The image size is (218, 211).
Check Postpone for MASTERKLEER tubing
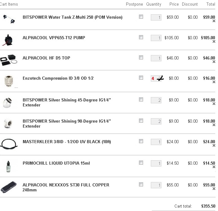(141, 141)
